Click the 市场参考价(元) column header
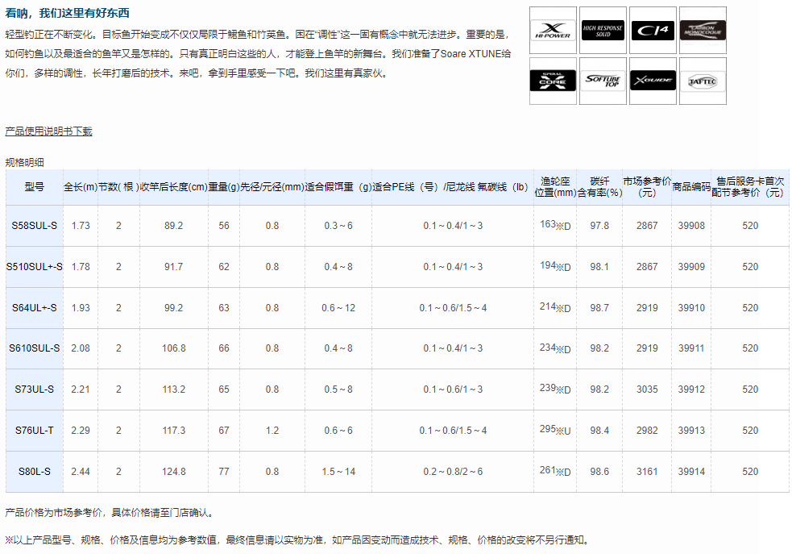The width and height of the screenshot is (792, 554). (x=647, y=187)
